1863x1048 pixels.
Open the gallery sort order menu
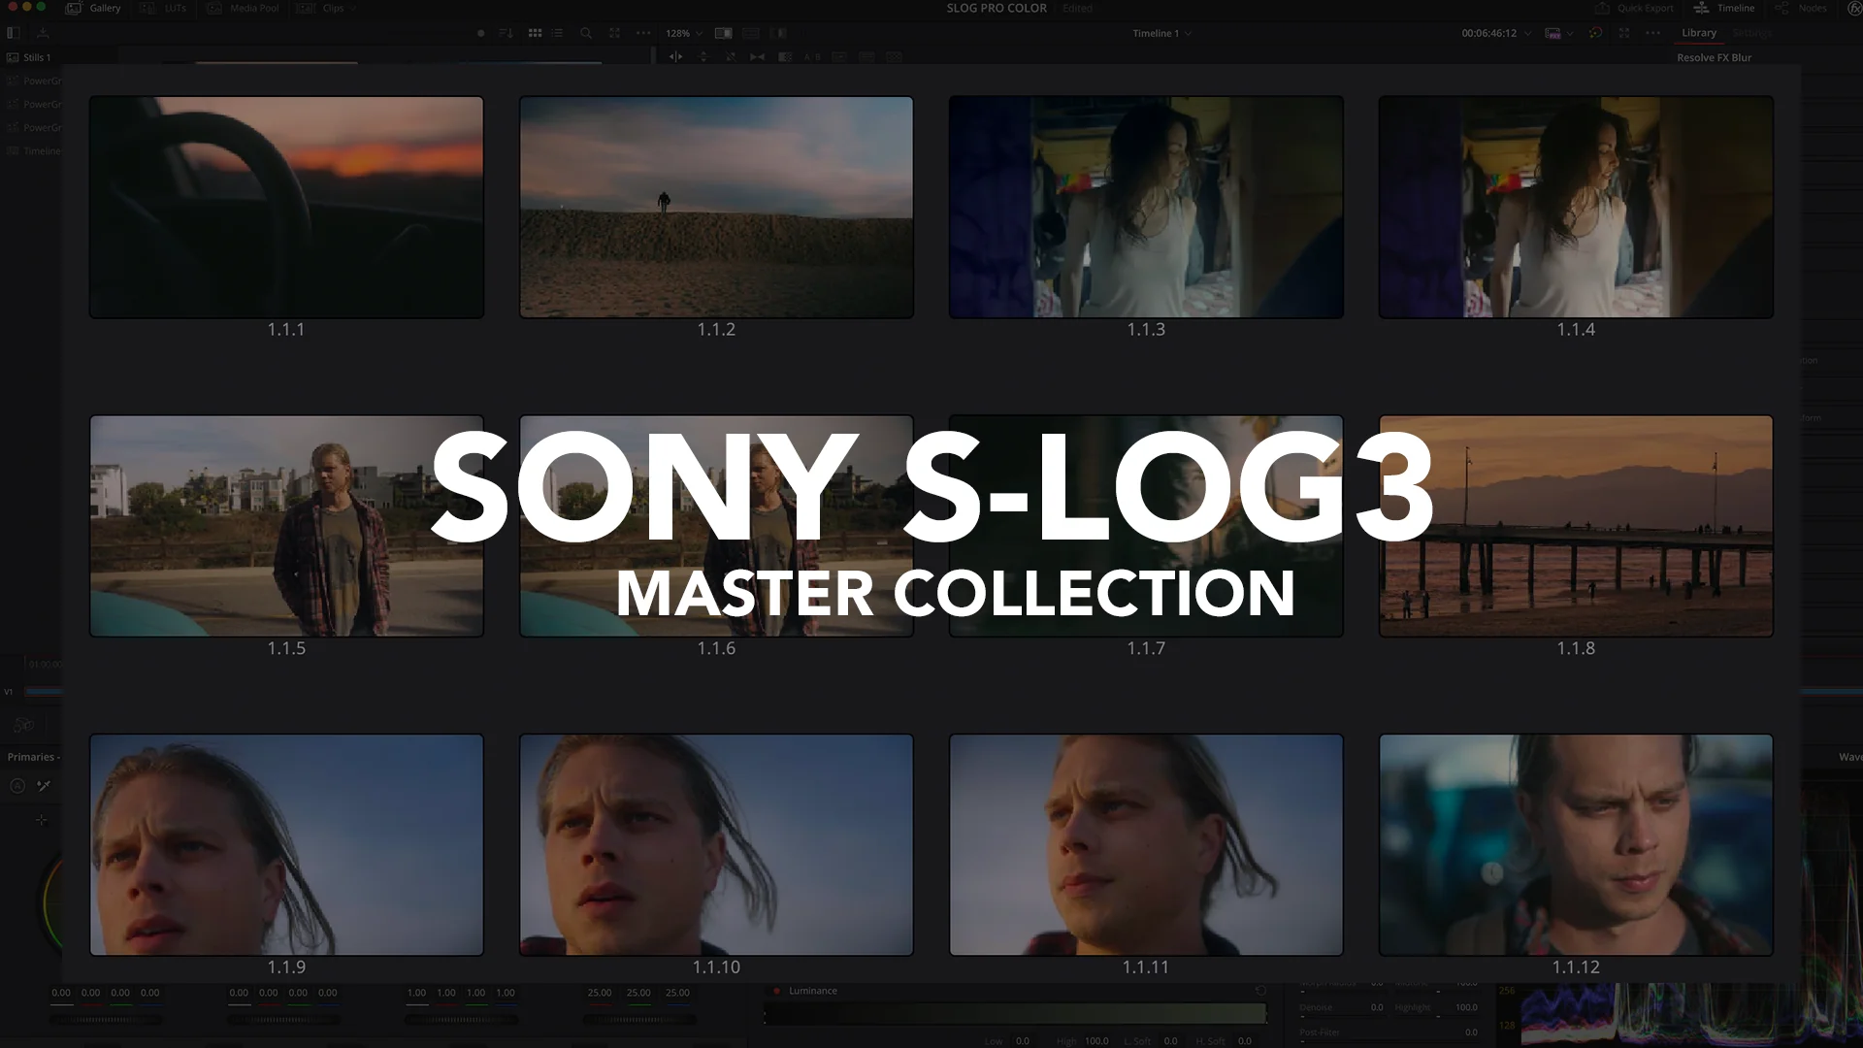point(506,33)
